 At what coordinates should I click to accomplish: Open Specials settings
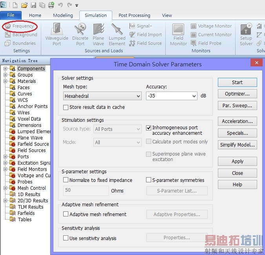(x=237, y=133)
